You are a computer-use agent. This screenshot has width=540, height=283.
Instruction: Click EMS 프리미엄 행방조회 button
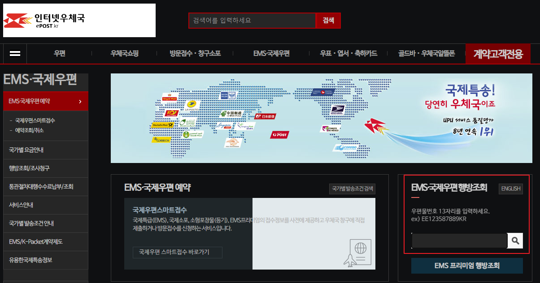pyautogui.click(x=467, y=266)
